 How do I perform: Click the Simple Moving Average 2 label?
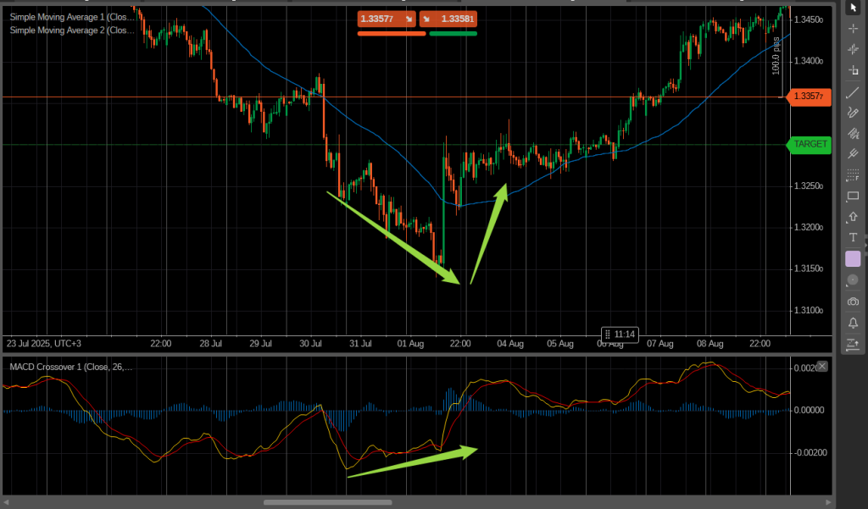click(x=71, y=30)
